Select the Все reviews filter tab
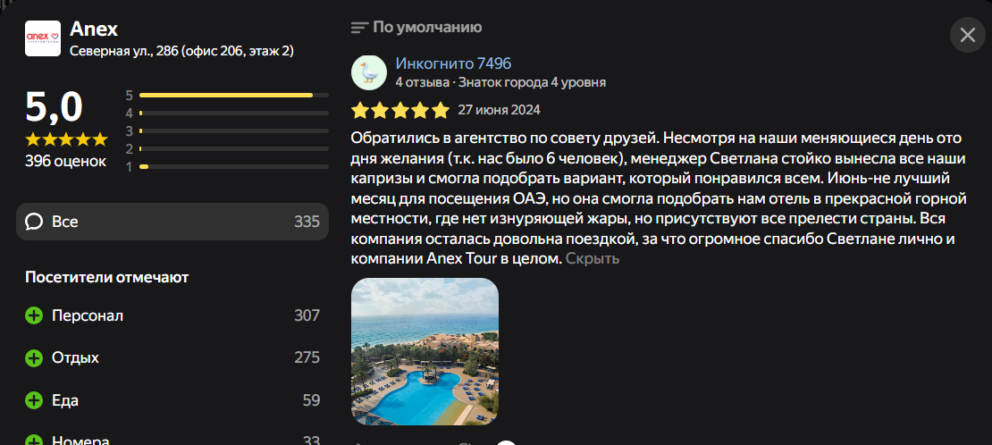 point(172,222)
